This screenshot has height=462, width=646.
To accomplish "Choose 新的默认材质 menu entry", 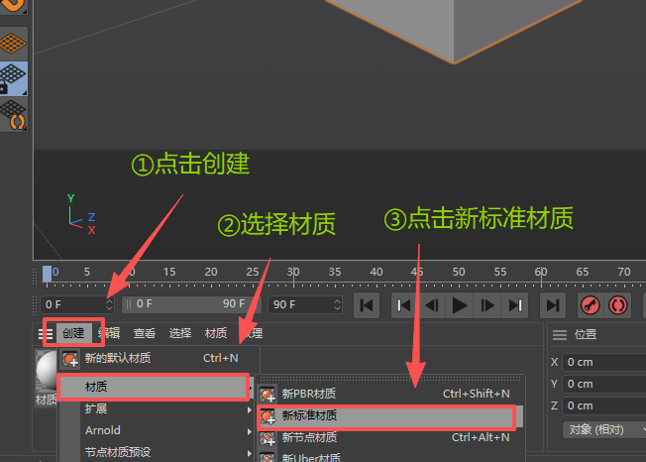I will click(x=160, y=358).
